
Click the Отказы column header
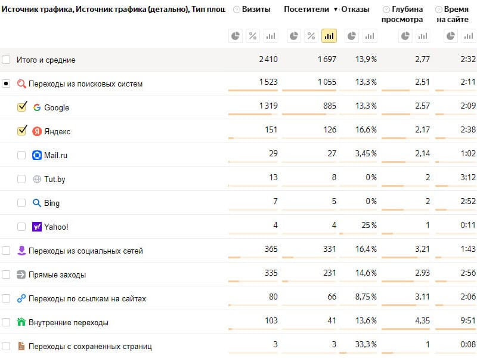pos(355,10)
